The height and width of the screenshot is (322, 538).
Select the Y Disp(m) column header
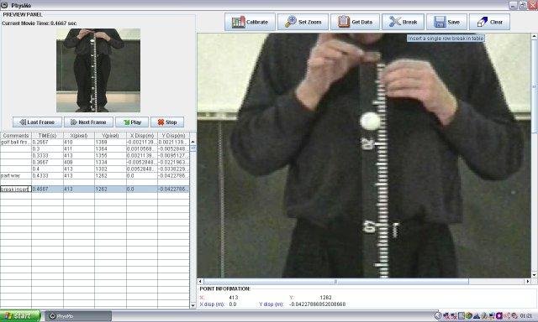point(173,136)
